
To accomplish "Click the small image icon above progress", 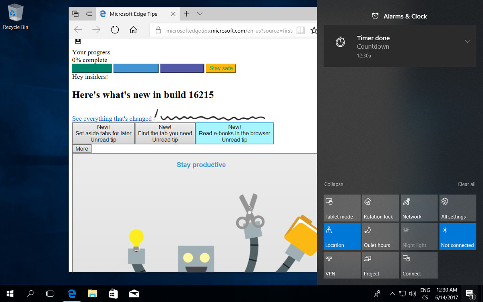I will pos(78,41).
